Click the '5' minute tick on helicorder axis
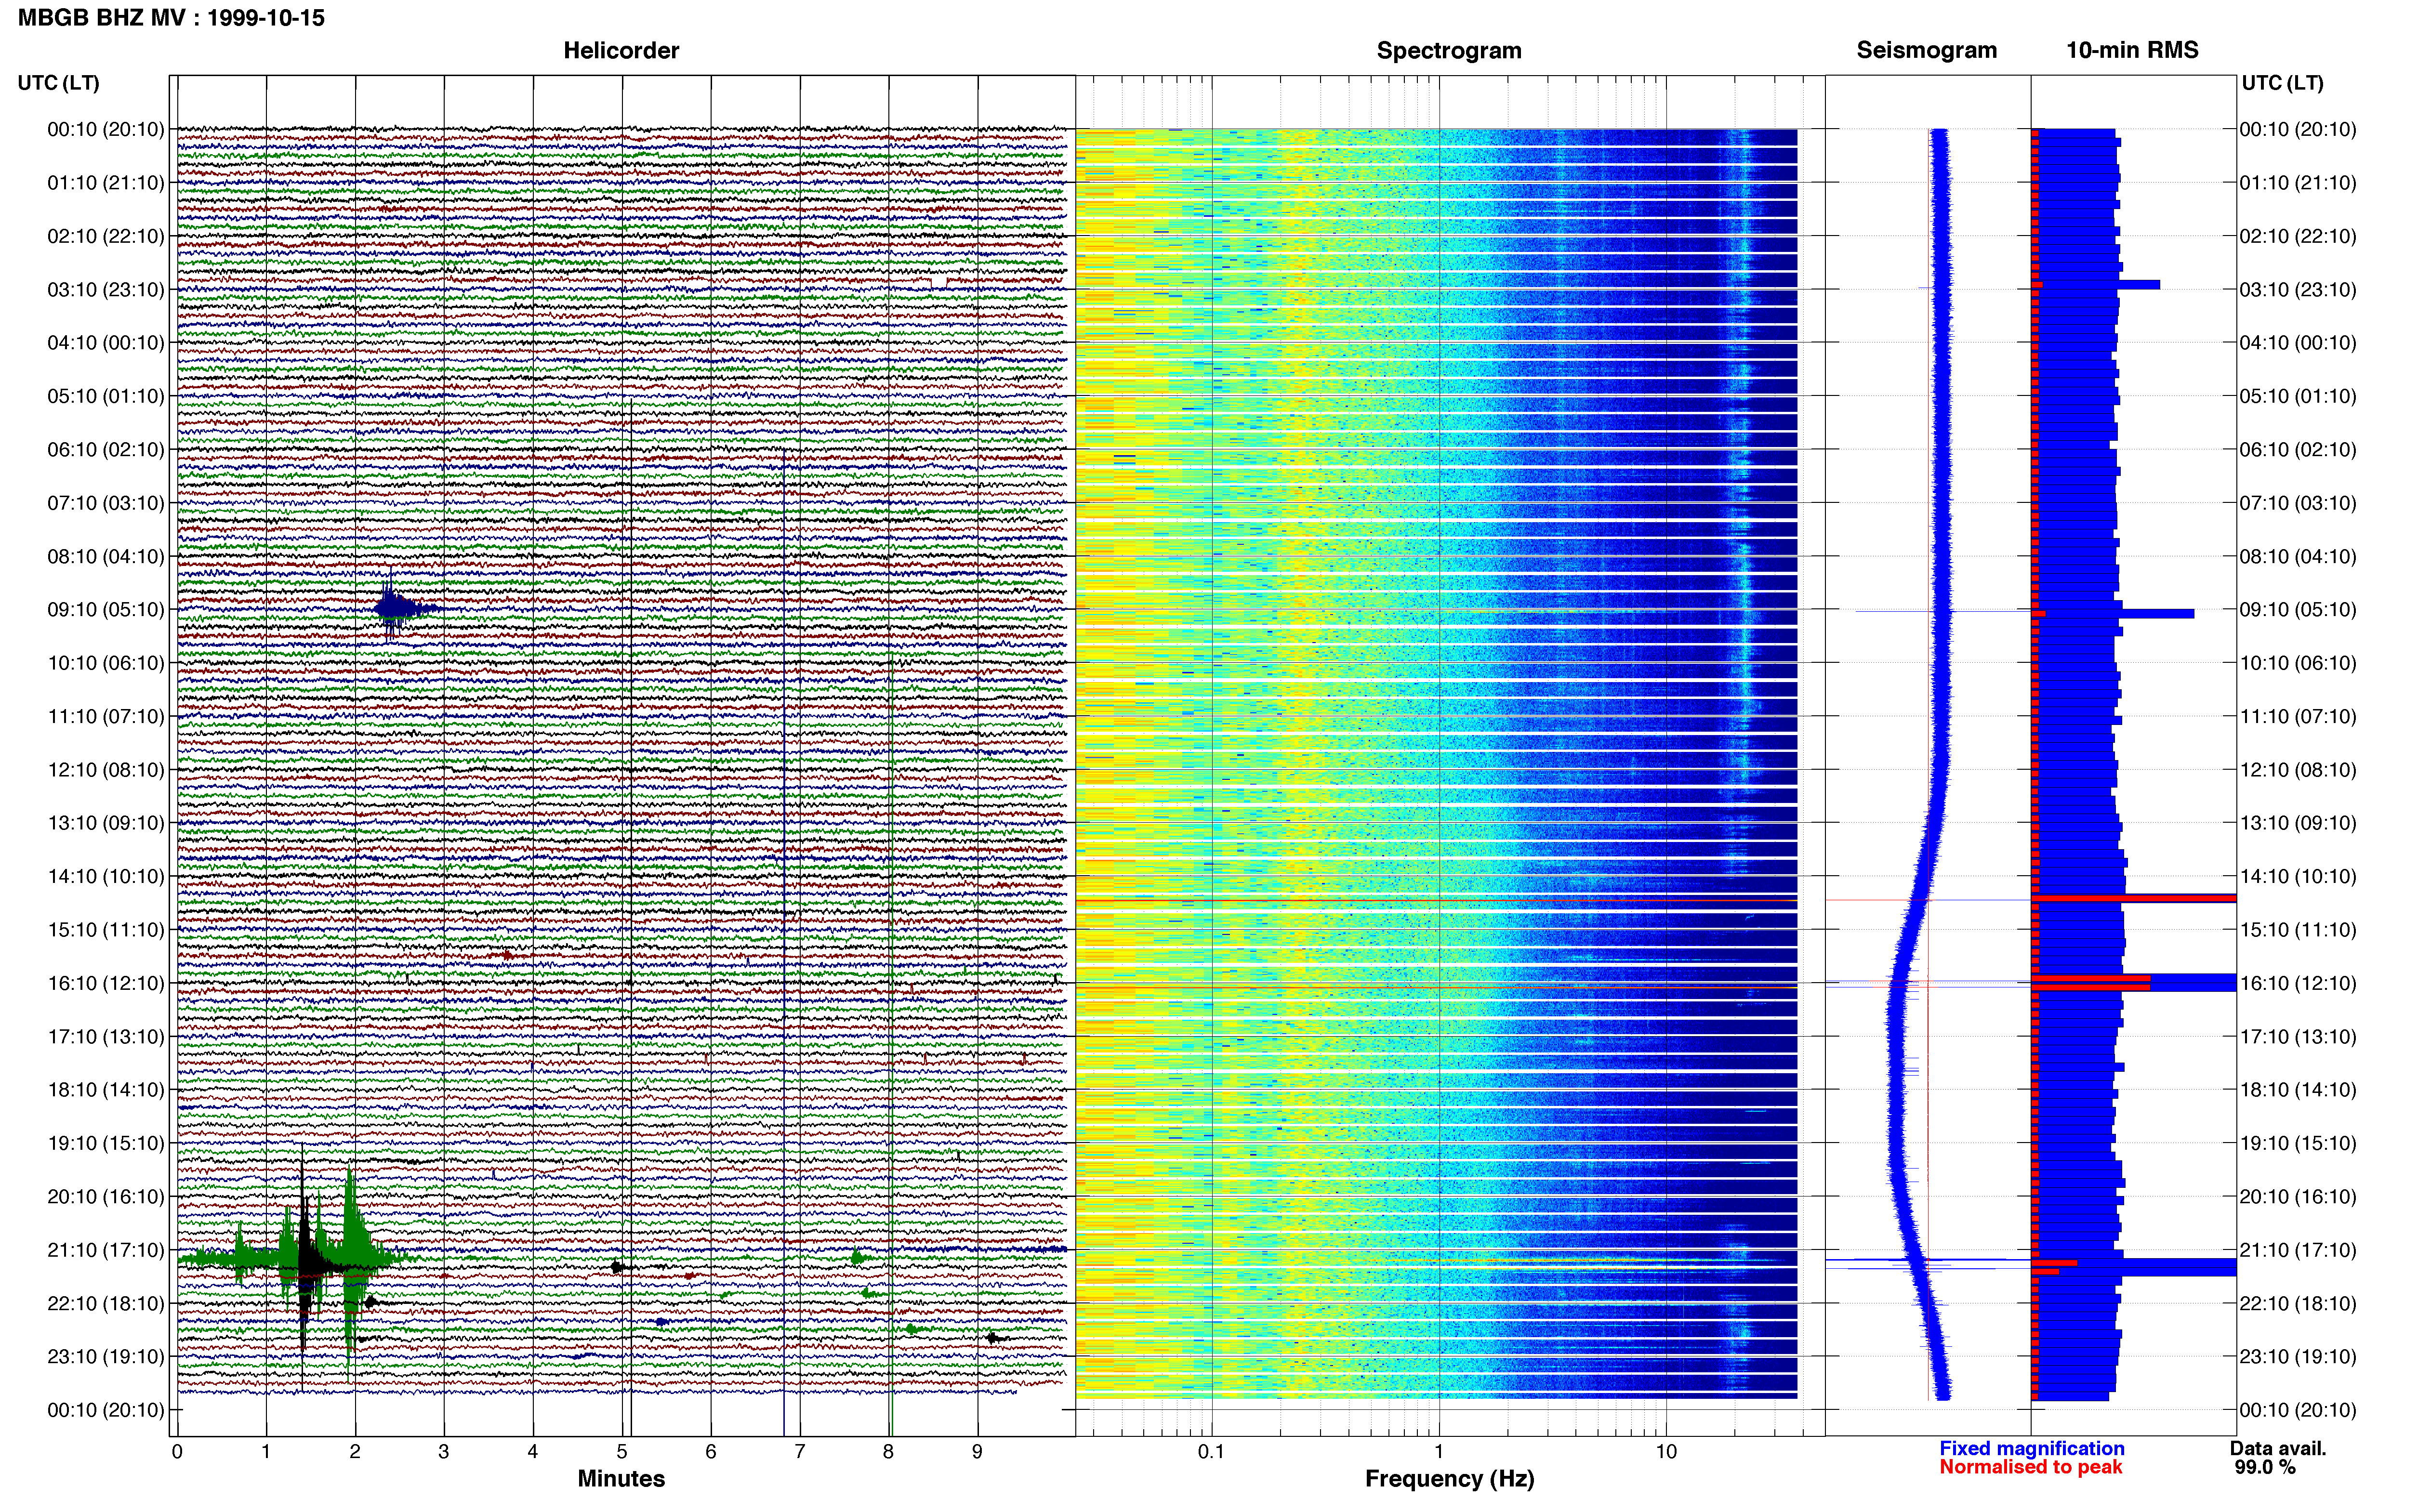 click(621, 1452)
